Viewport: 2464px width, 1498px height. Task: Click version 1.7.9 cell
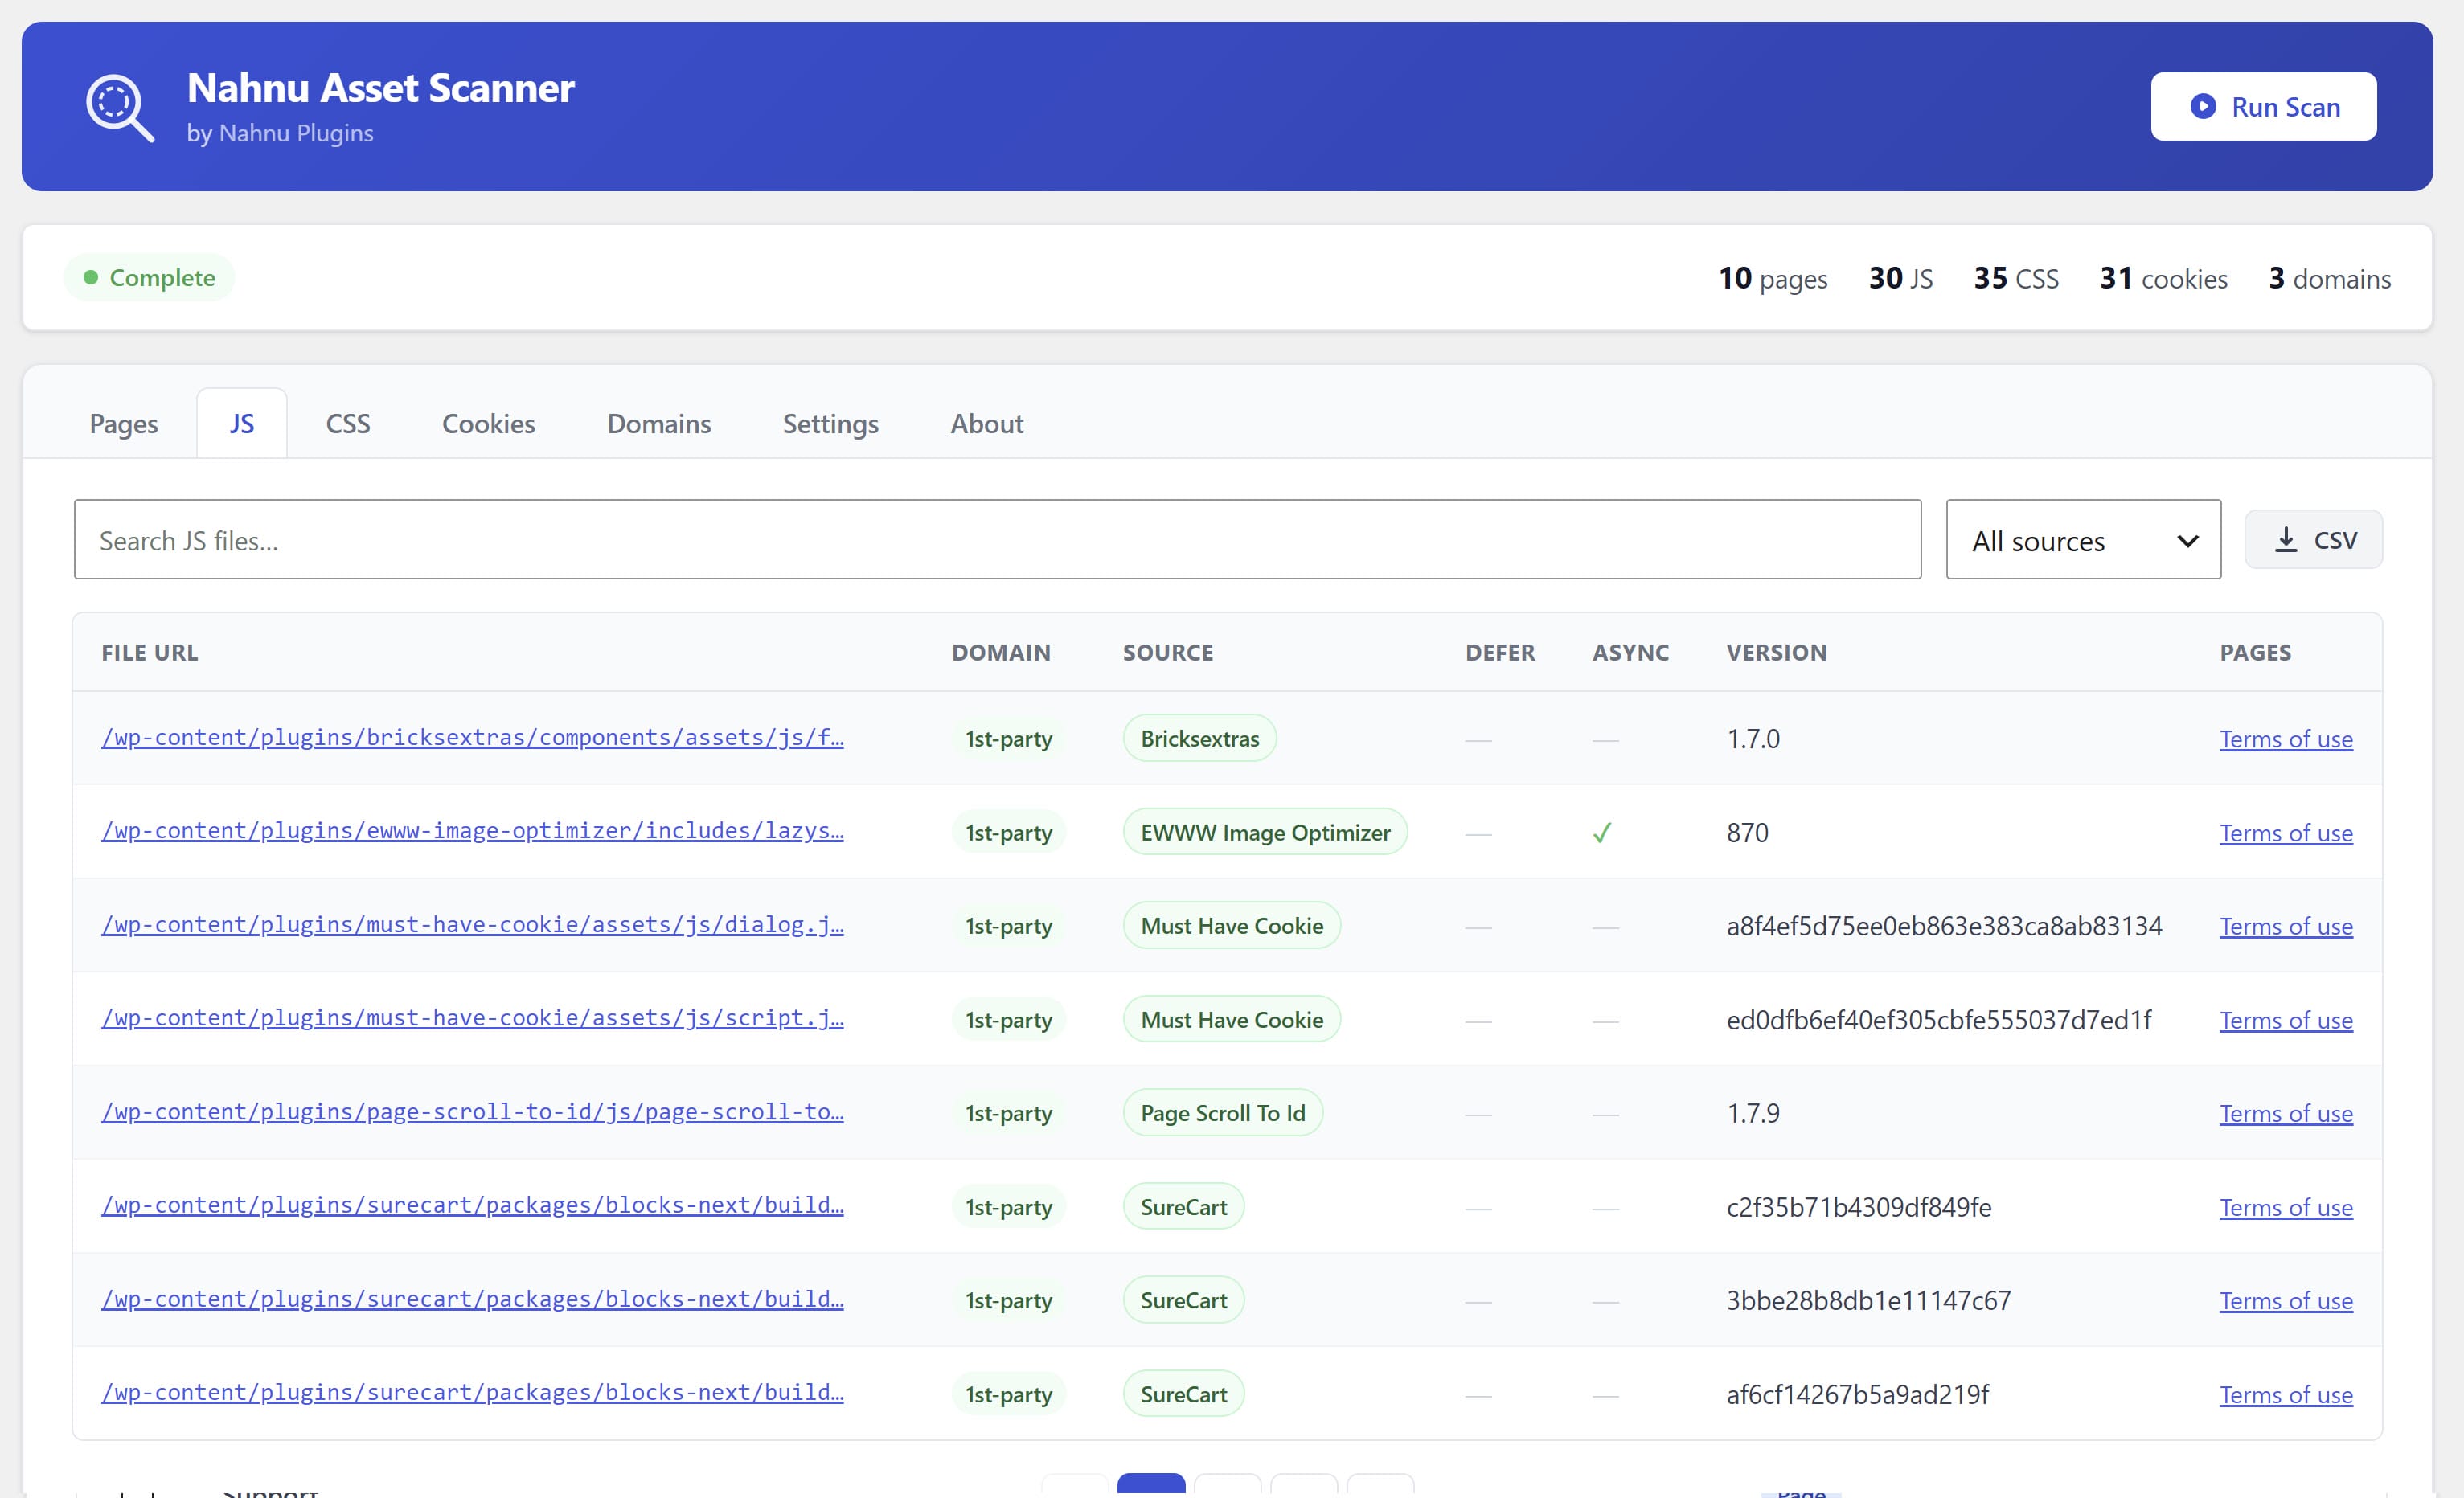[1753, 1113]
